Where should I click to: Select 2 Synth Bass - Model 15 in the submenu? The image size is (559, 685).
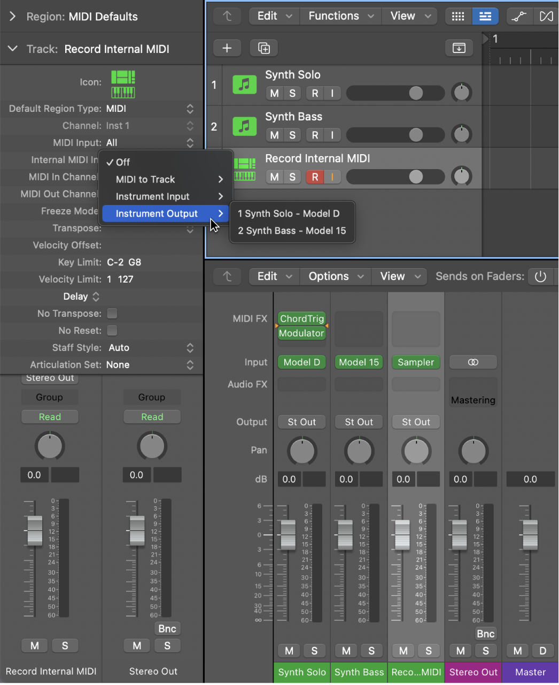[291, 231]
